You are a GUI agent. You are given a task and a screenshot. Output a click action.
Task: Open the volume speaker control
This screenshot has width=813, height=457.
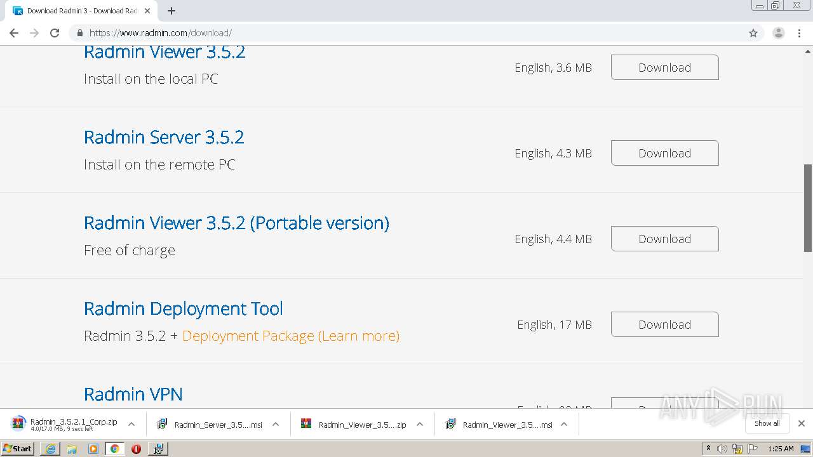[x=722, y=449]
